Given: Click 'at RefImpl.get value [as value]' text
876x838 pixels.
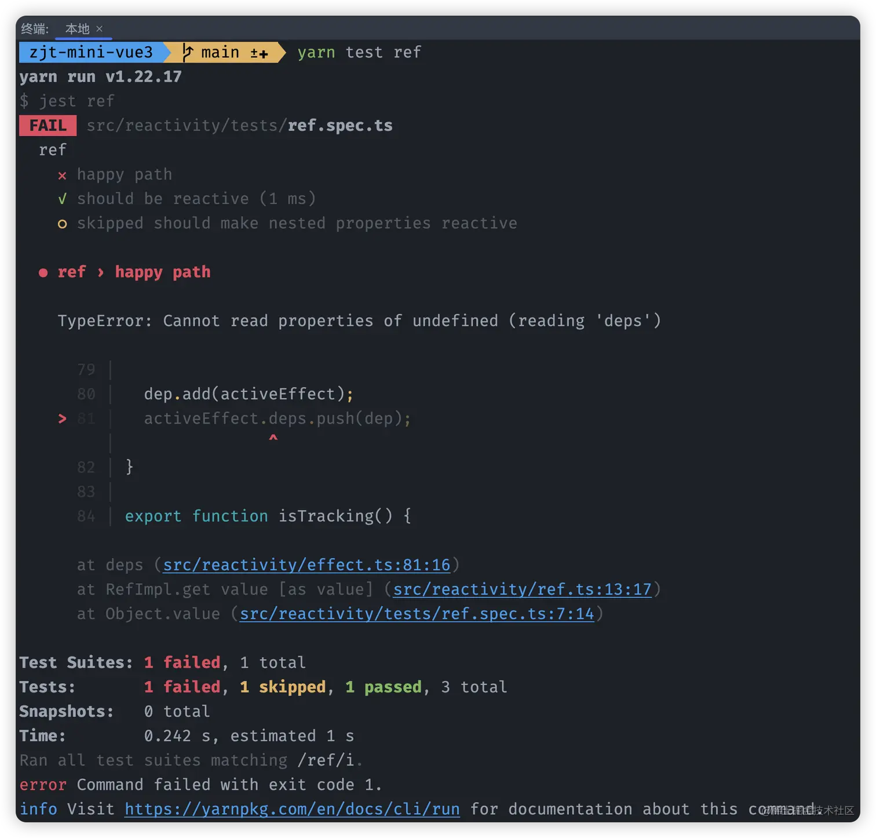Looking at the screenshot, I should (225, 589).
